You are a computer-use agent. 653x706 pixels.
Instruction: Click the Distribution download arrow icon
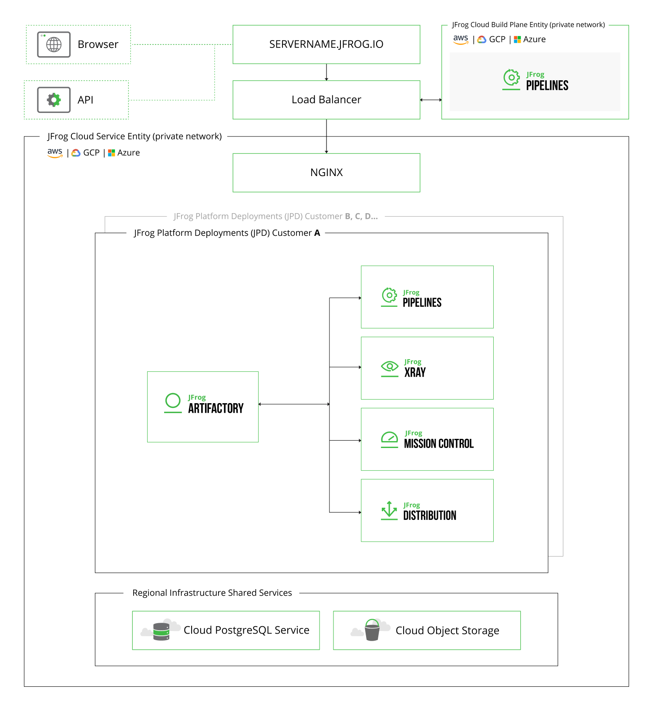[389, 510]
